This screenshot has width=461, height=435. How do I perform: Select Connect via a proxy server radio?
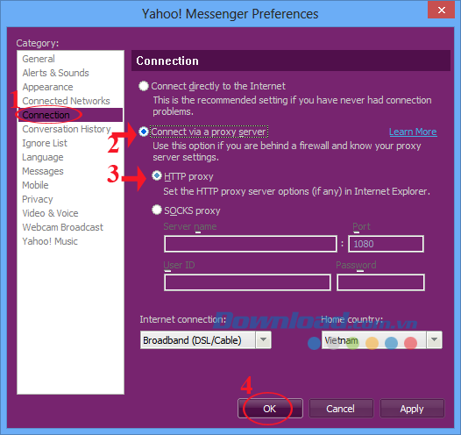click(x=144, y=132)
